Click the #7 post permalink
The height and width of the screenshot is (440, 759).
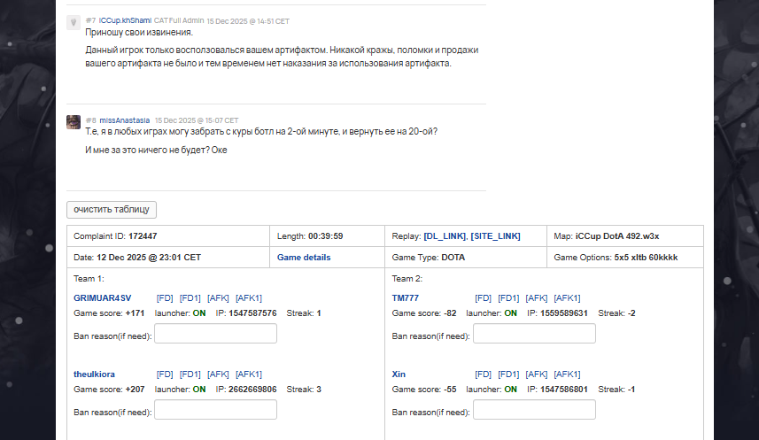pyautogui.click(x=91, y=20)
